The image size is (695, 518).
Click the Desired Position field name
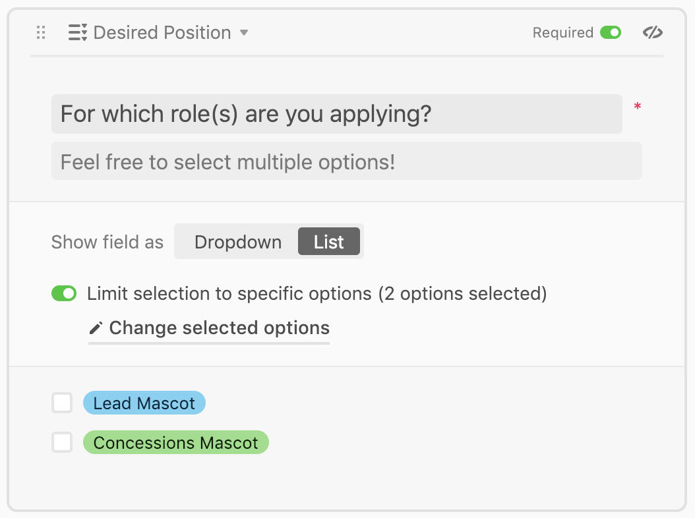click(x=162, y=32)
